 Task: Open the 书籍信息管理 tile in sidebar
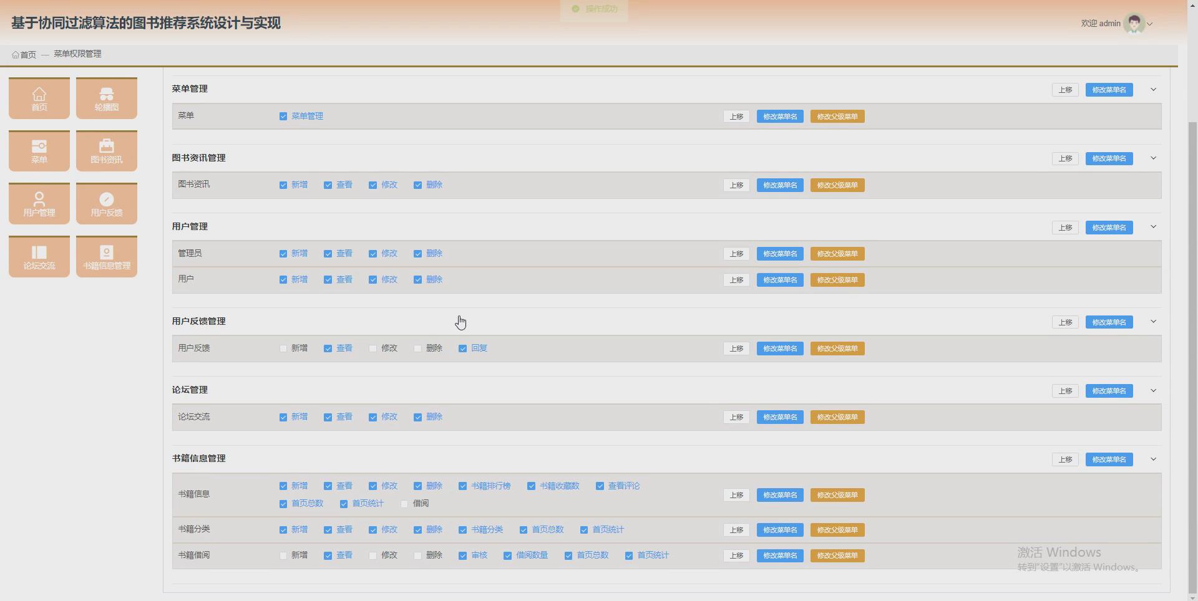point(107,256)
